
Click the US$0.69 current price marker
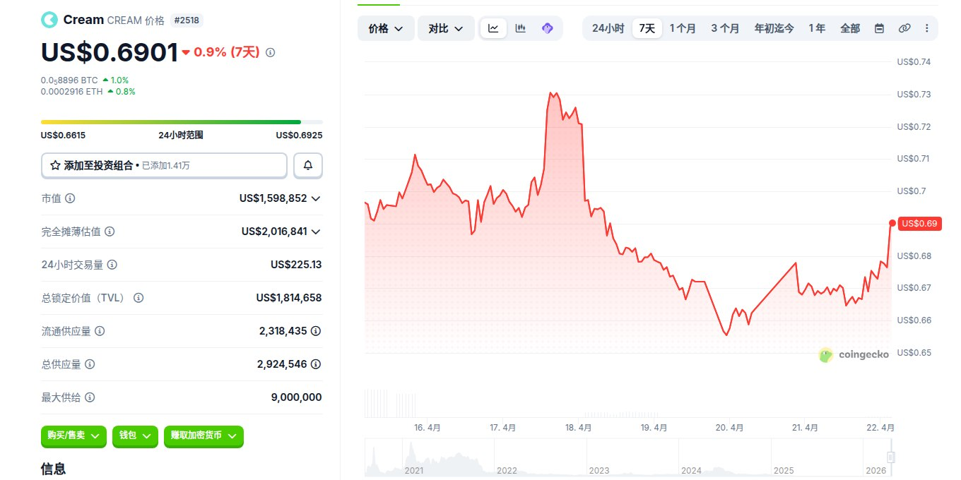click(x=919, y=224)
